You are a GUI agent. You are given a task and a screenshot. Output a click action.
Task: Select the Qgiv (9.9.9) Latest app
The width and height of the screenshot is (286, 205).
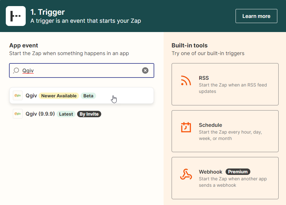[x=82, y=114]
